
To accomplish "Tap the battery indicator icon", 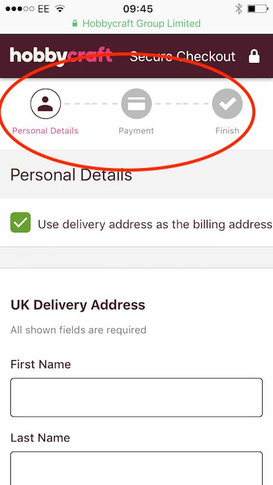I will 257,9.
